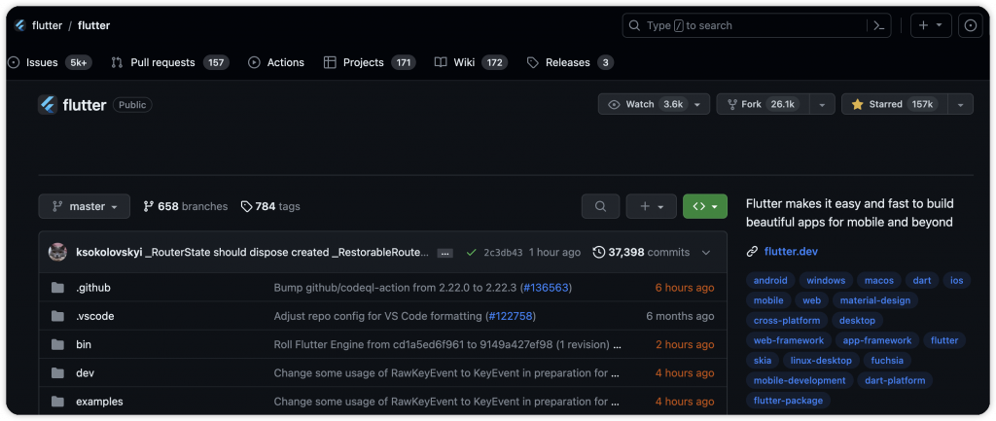Select the ios topic tag
Viewport: 996px width, 421px height.
[x=957, y=280]
